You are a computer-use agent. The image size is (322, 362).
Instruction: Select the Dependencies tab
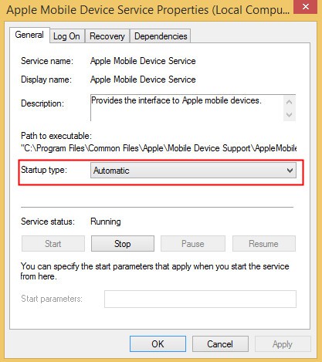pos(161,36)
